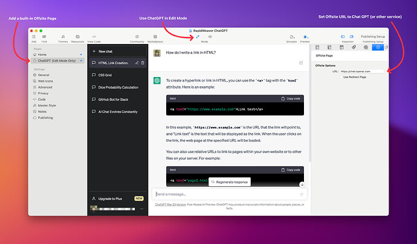Click Upgrade to Plus
This screenshot has width=417, height=244.
coord(118,198)
